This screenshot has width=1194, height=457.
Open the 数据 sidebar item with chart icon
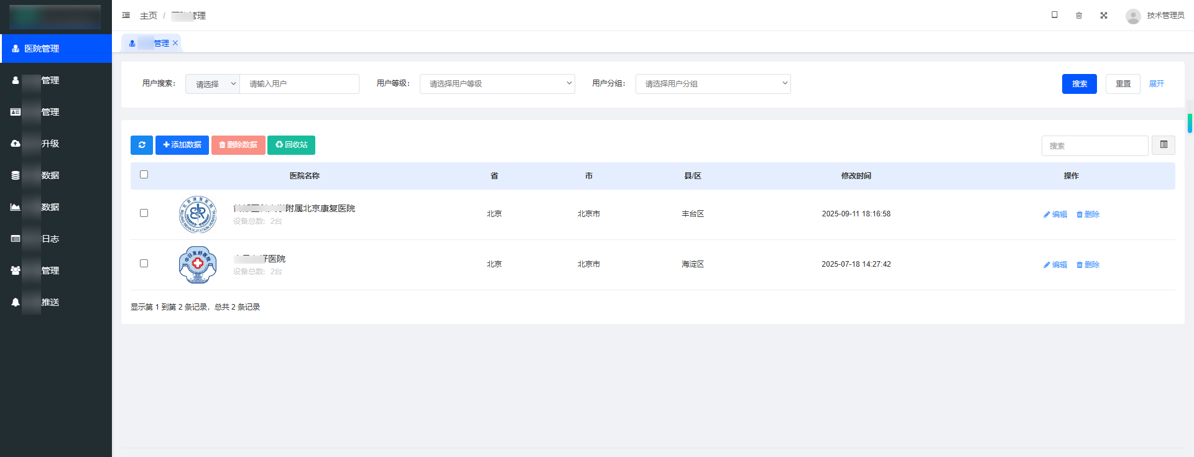pos(56,207)
